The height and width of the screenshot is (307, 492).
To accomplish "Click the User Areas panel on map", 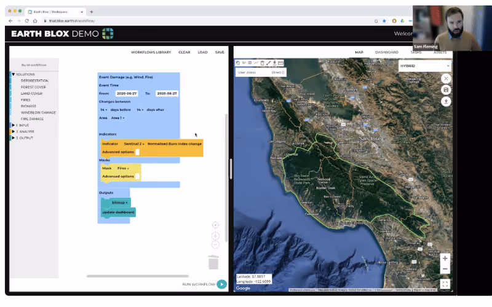I will [261, 72].
